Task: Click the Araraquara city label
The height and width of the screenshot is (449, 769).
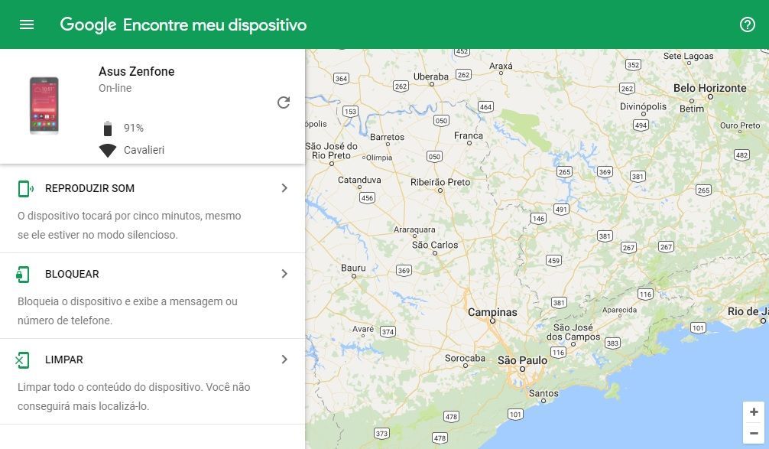Action: coord(414,229)
